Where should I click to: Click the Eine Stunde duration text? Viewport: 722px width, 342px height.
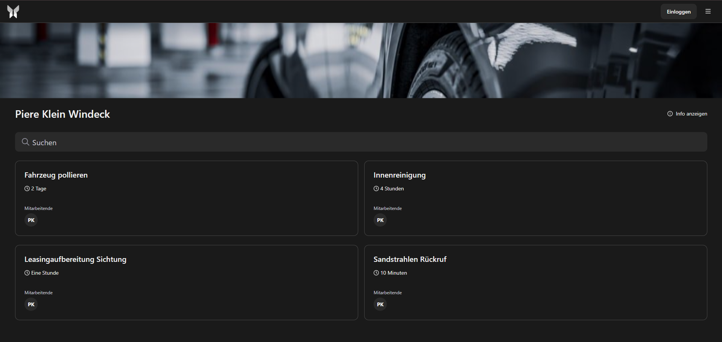pyautogui.click(x=45, y=273)
